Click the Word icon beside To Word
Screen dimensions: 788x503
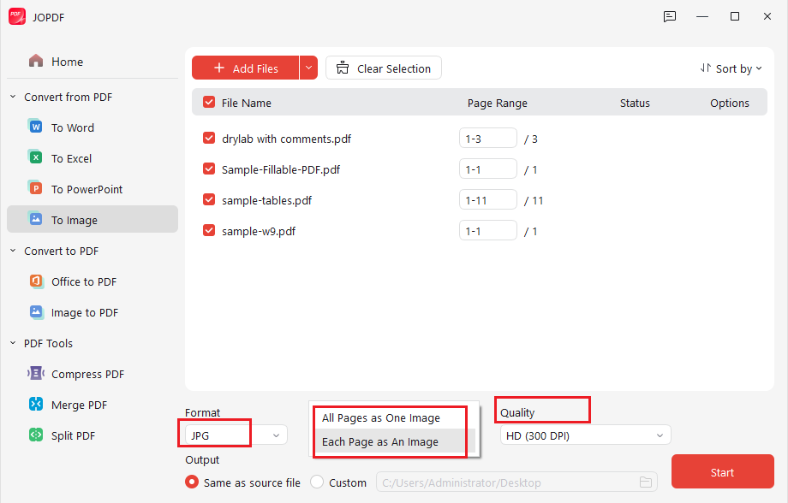click(35, 127)
